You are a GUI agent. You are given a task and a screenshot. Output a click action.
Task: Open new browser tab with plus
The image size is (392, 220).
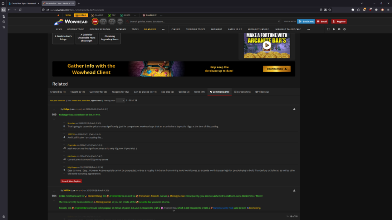pos(79,4)
